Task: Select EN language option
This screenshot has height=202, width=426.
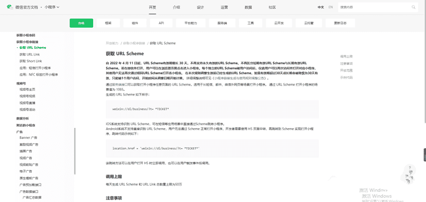Action: pos(330,7)
